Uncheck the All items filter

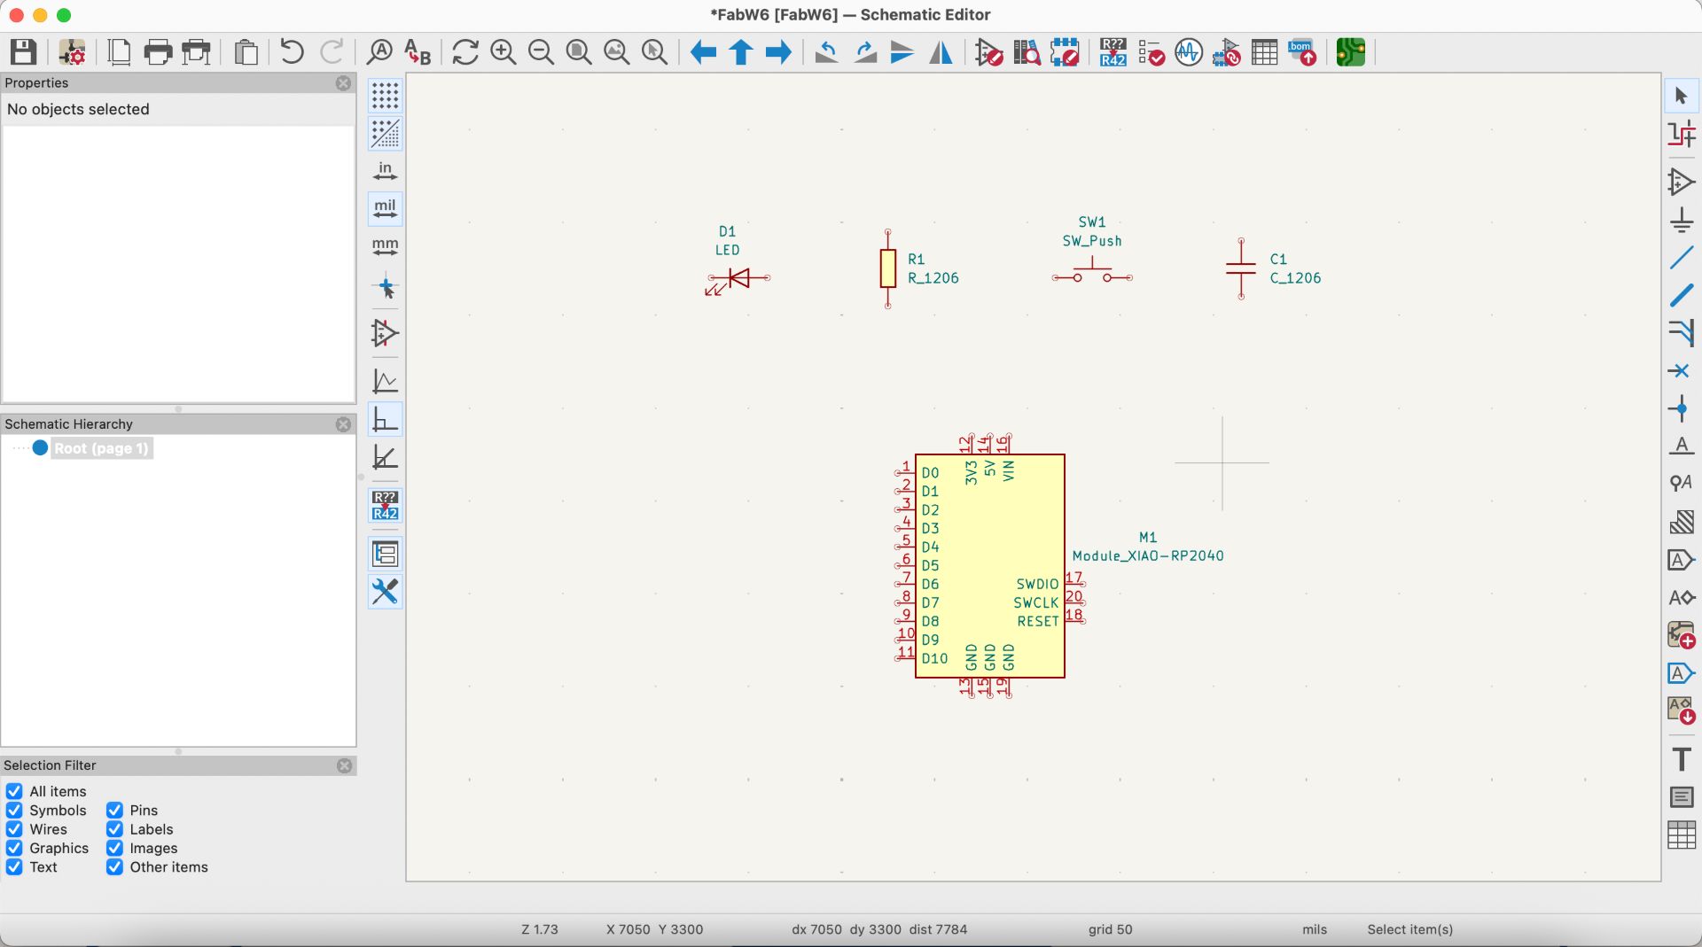[14, 791]
